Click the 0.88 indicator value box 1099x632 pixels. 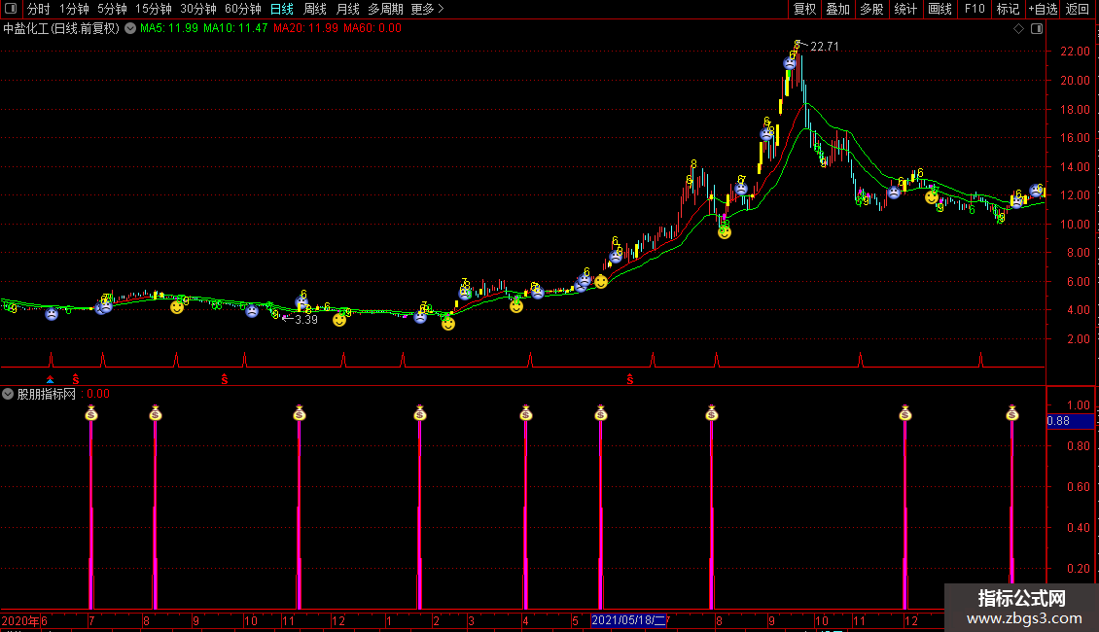(x=1070, y=421)
